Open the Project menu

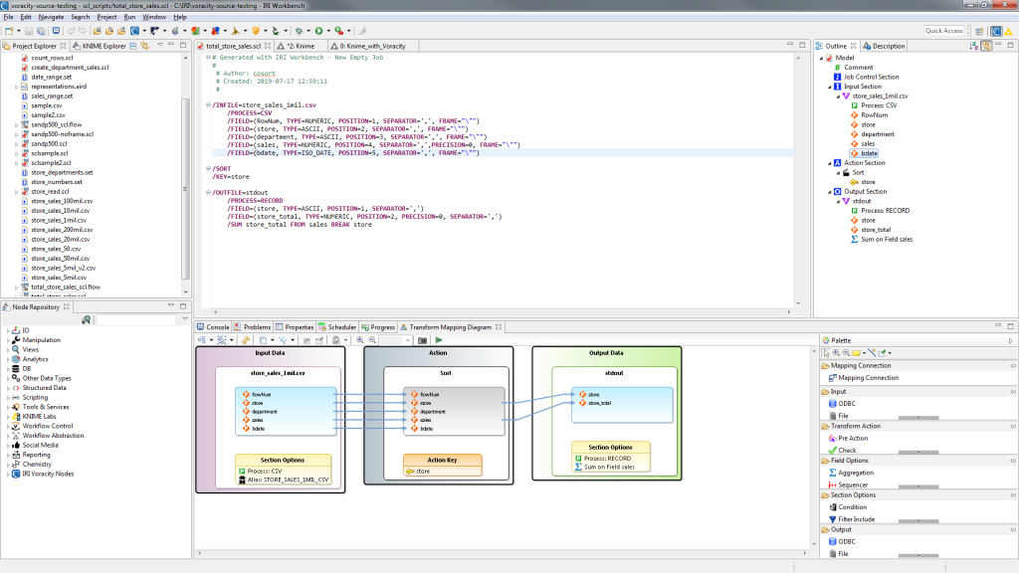106,17
